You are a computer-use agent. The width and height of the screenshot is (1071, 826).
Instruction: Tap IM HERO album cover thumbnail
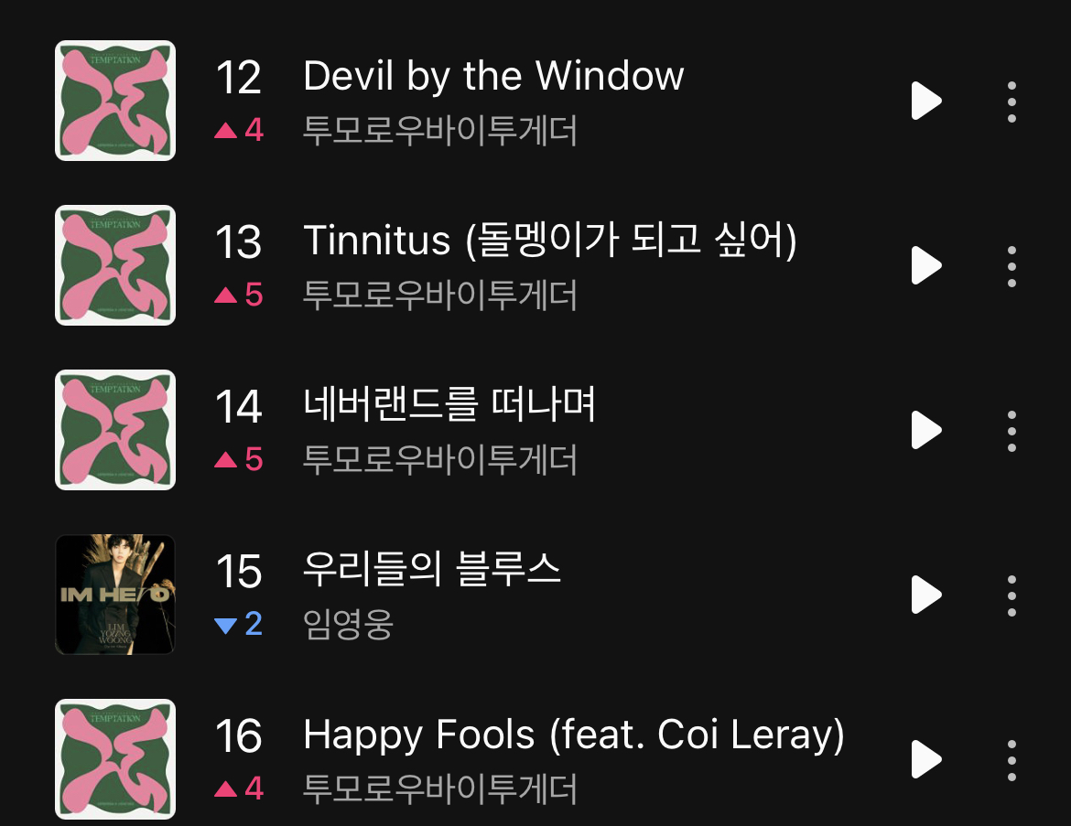(115, 595)
